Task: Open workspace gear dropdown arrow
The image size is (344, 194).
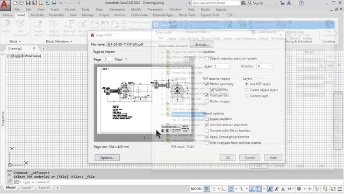Action: (304, 189)
